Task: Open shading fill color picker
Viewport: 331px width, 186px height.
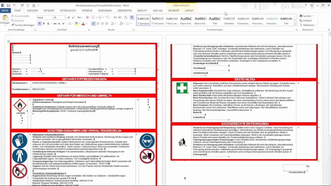Action: 124,24
